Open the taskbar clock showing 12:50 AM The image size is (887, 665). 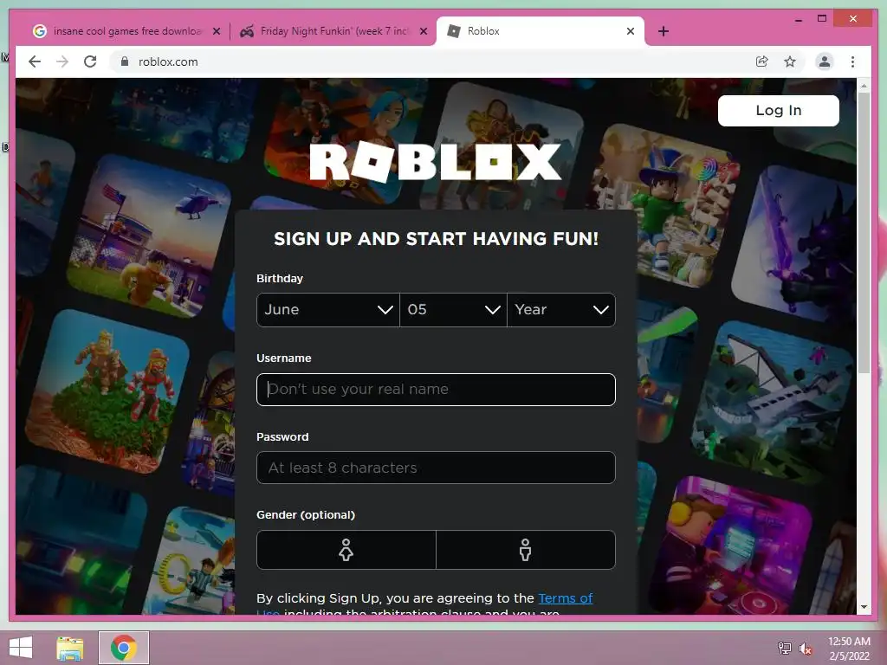pyautogui.click(x=849, y=649)
